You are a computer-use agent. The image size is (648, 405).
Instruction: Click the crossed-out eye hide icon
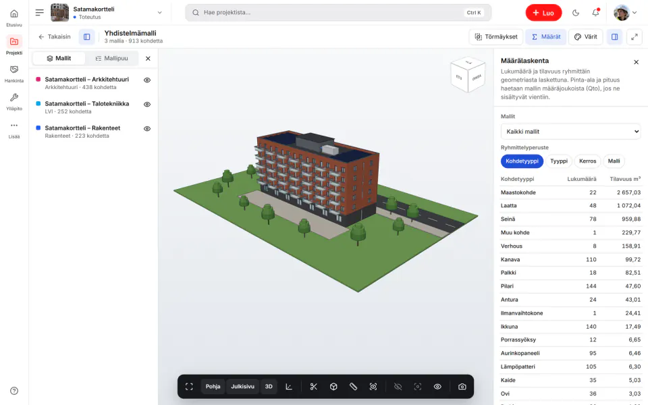(398, 387)
